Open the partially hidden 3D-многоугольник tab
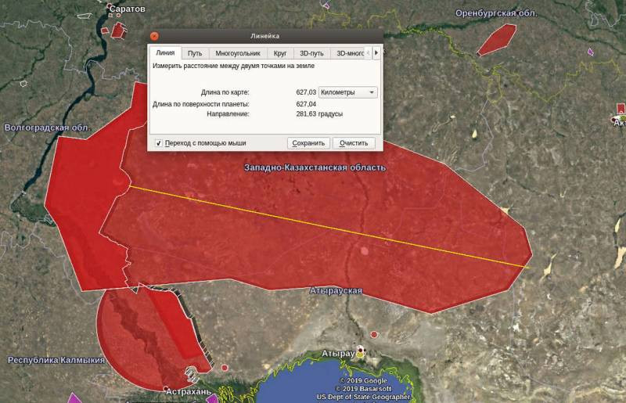The image size is (626, 403). point(350,53)
